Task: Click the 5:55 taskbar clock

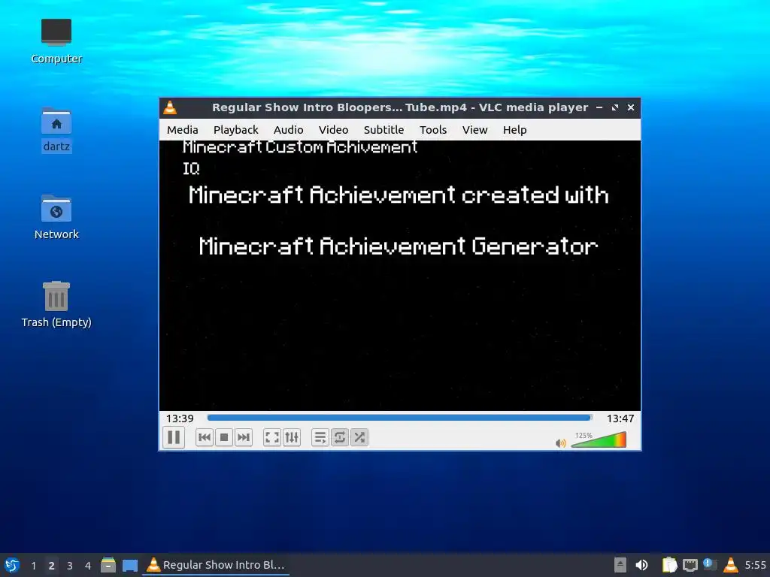Action: pos(755,565)
